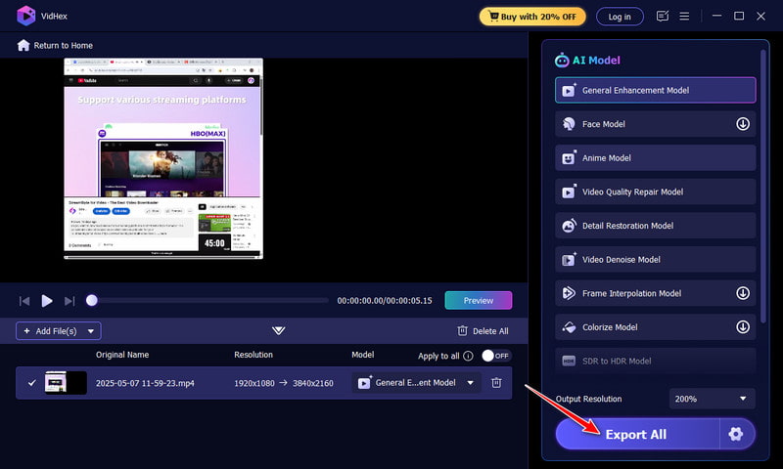783x469 pixels.
Task: Click the play button in playback controls
Action: (47, 301)
